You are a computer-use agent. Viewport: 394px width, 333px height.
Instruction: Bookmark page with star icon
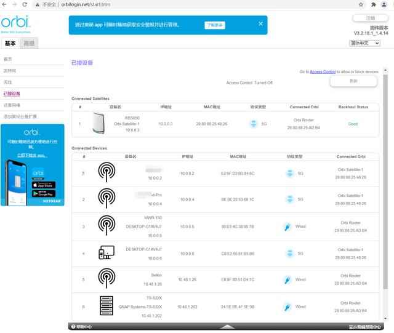[361, 4]
